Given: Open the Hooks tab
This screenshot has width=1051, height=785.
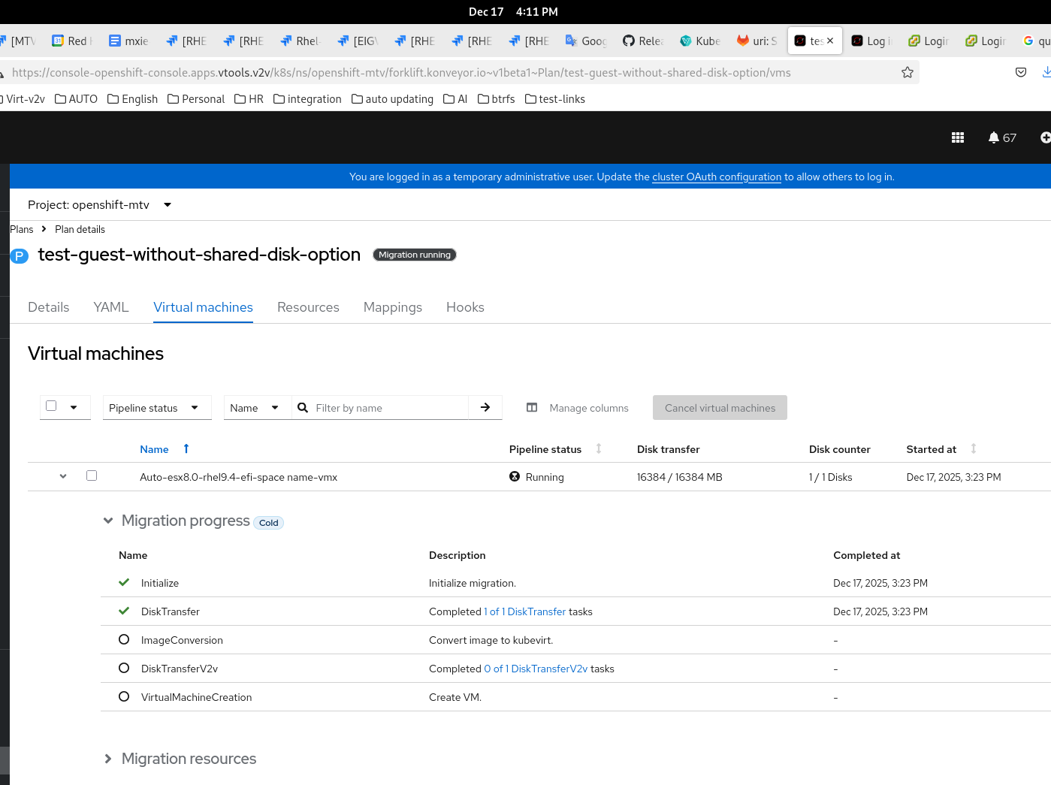Looking at the screenshot, I should click(x=465, y=307).
